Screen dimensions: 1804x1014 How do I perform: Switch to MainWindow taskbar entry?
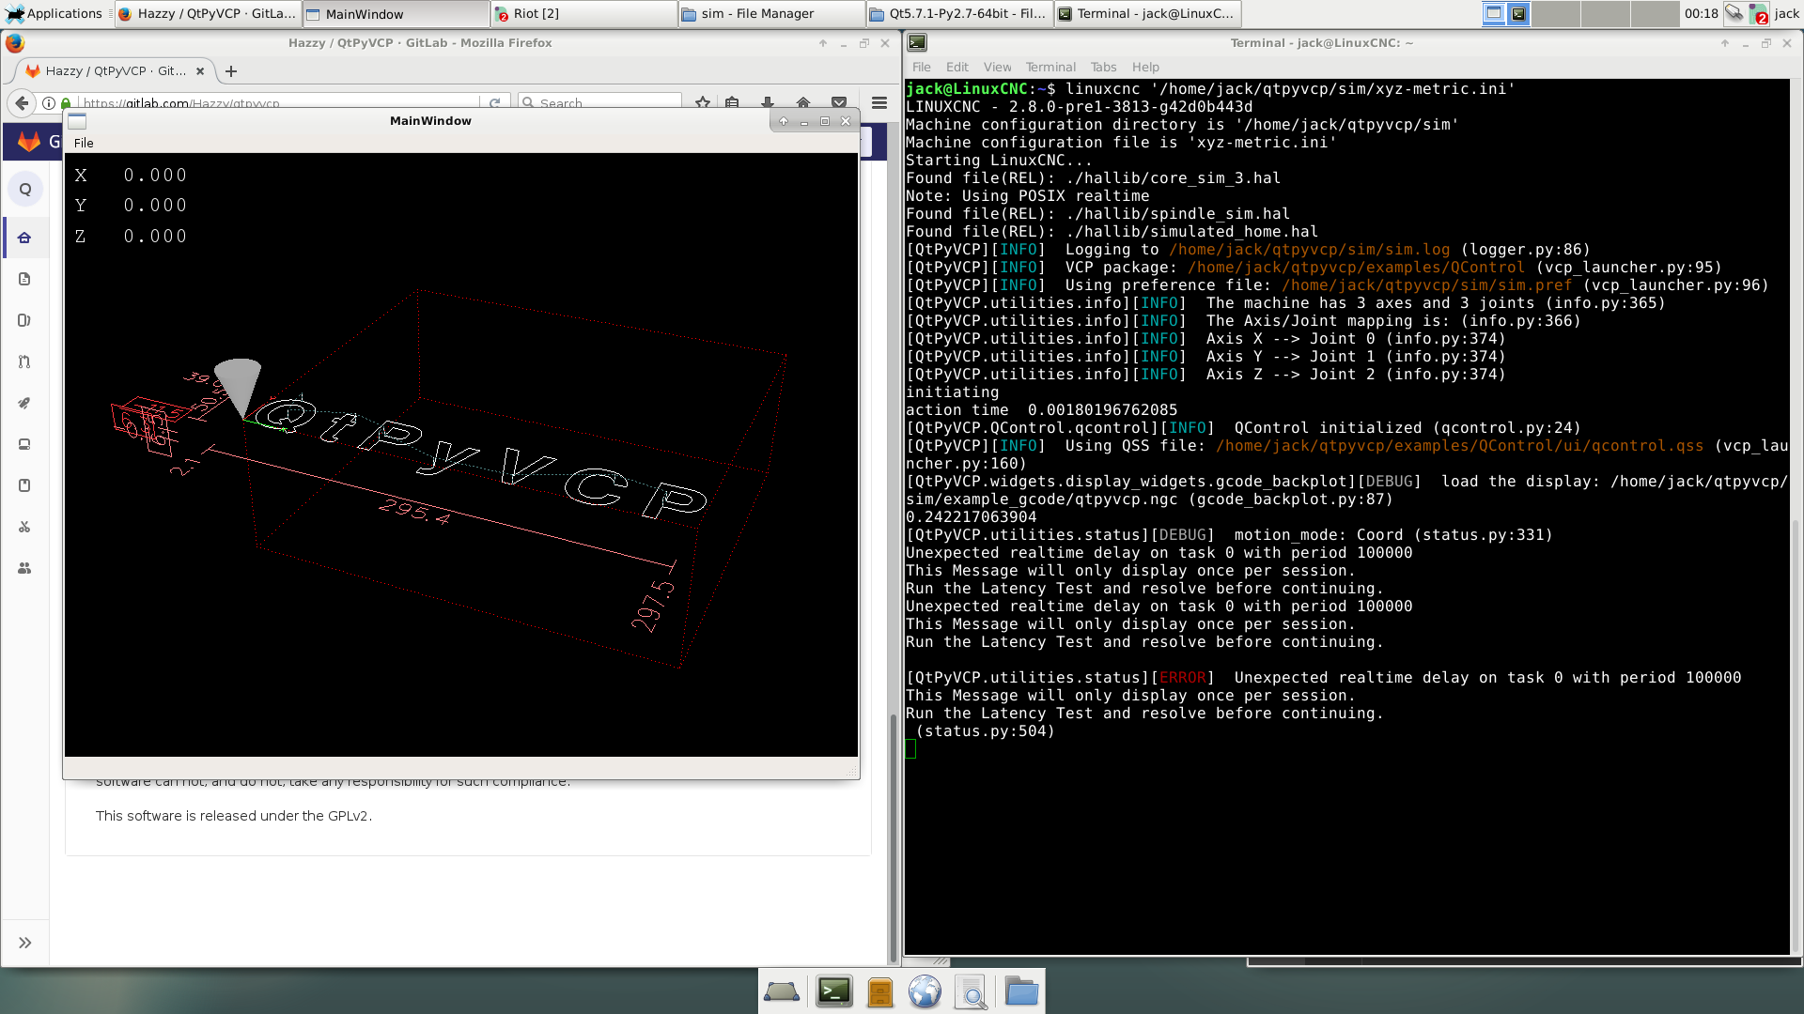coord(396,13)
